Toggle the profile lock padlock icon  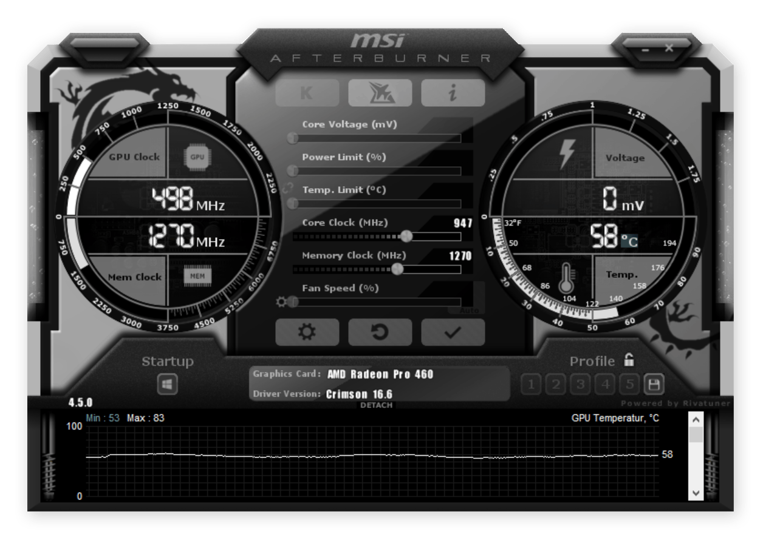629,360
